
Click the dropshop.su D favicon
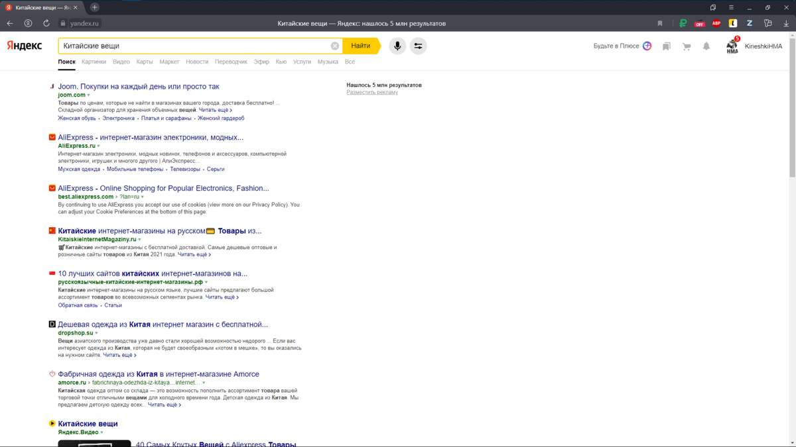click(x=52, y=324)
